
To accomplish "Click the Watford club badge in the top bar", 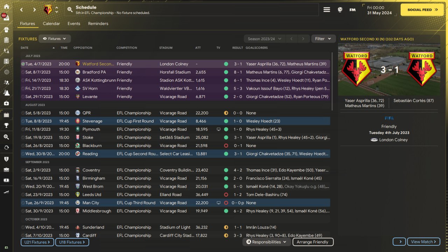I will click(x=48, y=10).
